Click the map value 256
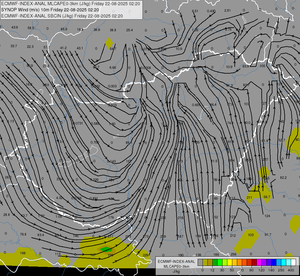Viewport: 300px width, 276px height. point(234,254)
